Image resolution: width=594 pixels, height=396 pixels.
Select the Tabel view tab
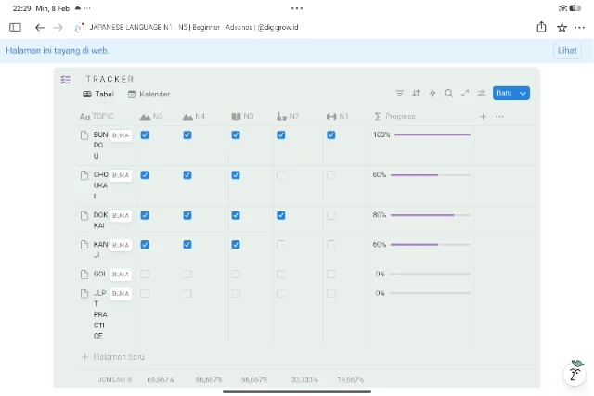(x=98, y=95)
